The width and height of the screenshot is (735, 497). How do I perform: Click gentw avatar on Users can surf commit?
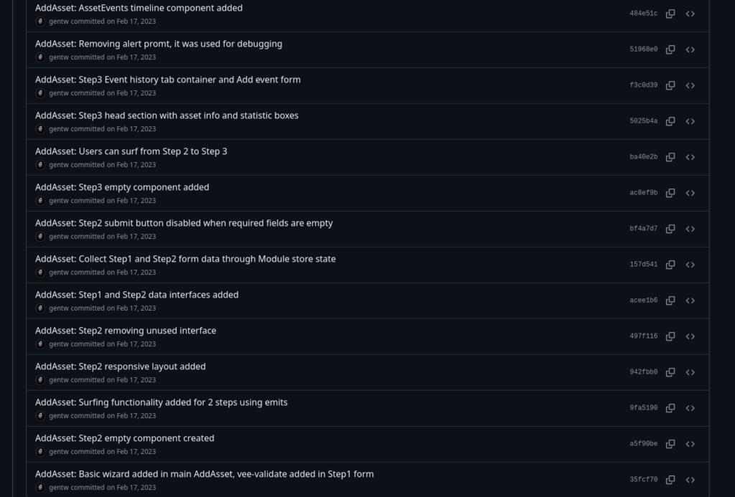coord(40,165)
